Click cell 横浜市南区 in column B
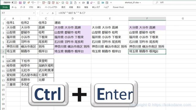The image size is (196, 110). (29, 47)
